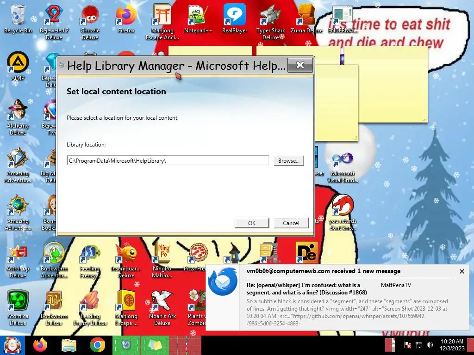Switch to Sticky Notes taskbar button
This screenshot has height=355, width=474.
tap(155, 345)
